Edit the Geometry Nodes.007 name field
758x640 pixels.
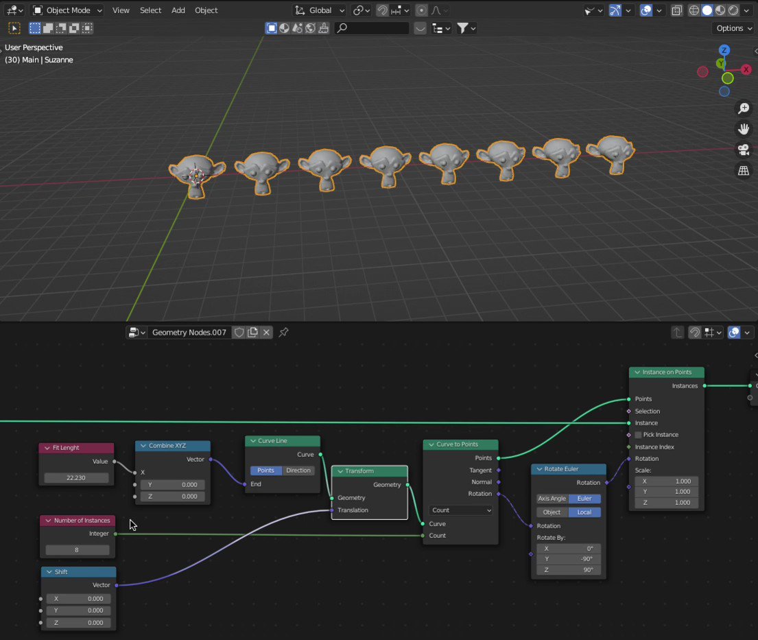(189, 333)
